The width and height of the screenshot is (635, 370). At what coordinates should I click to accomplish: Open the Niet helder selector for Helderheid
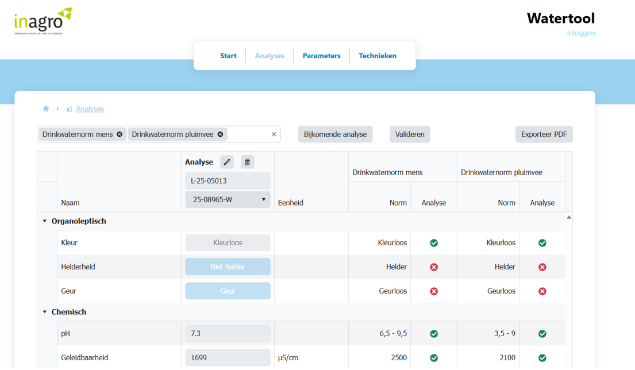click(228, 267)
